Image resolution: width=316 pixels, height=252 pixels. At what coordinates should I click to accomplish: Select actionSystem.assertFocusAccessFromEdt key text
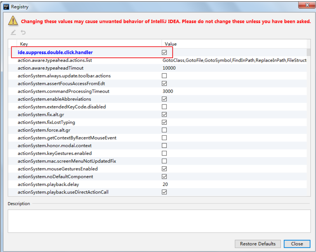click(61, 83)
